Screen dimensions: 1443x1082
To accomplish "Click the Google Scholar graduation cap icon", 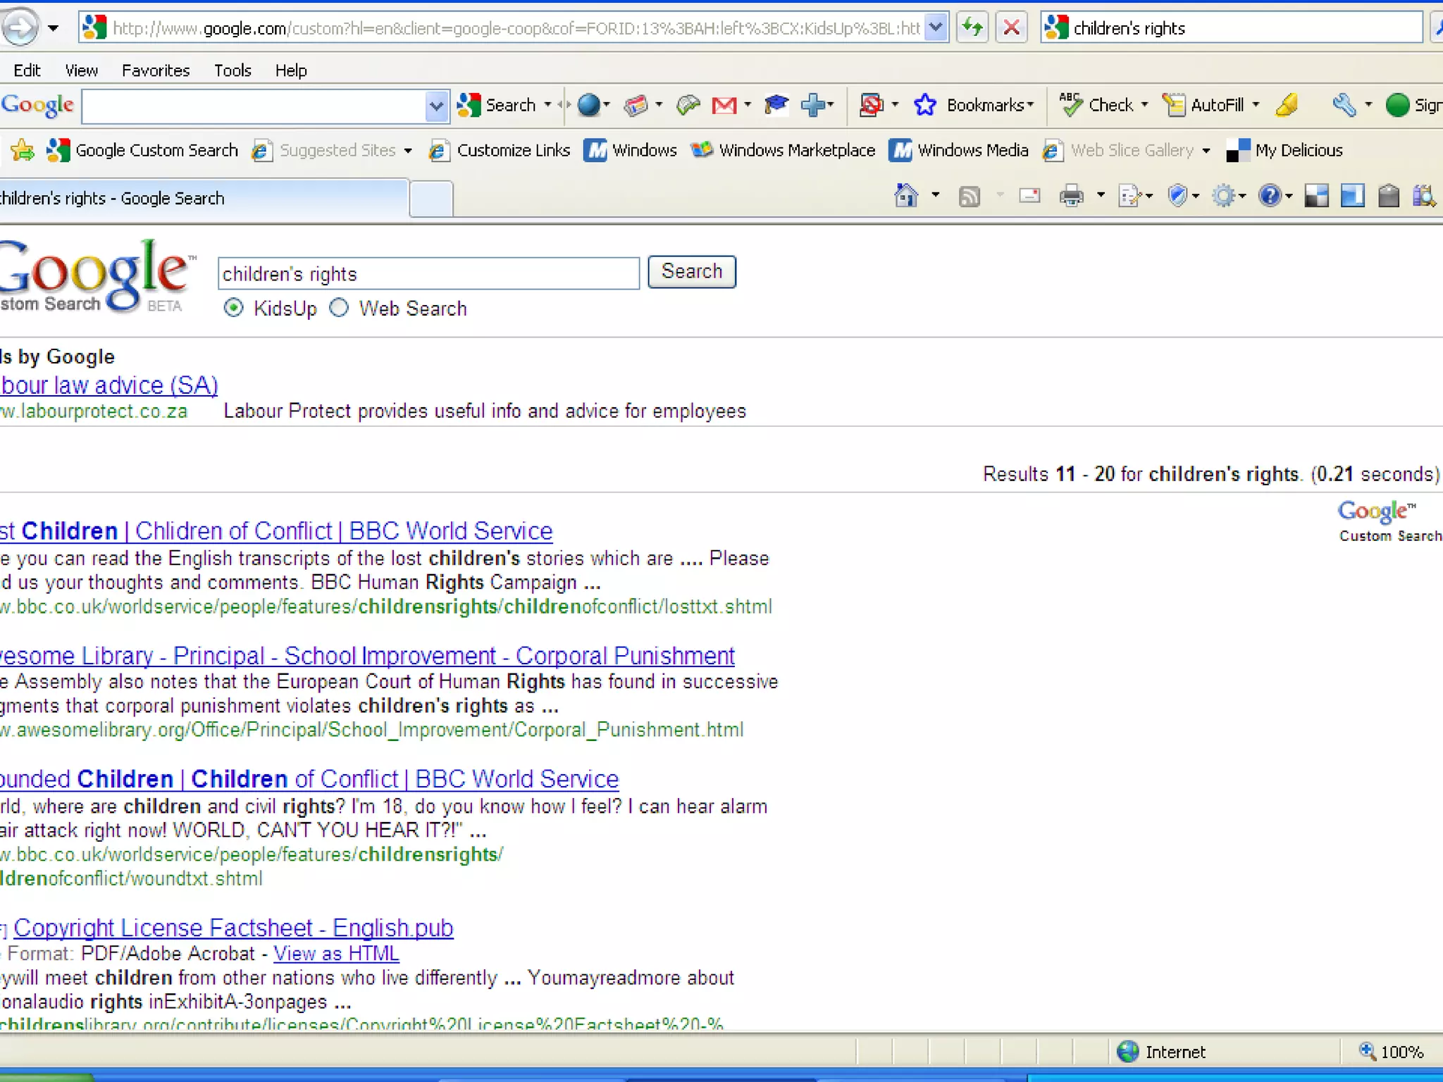I will pyautogui.click(x=776, y=105).
